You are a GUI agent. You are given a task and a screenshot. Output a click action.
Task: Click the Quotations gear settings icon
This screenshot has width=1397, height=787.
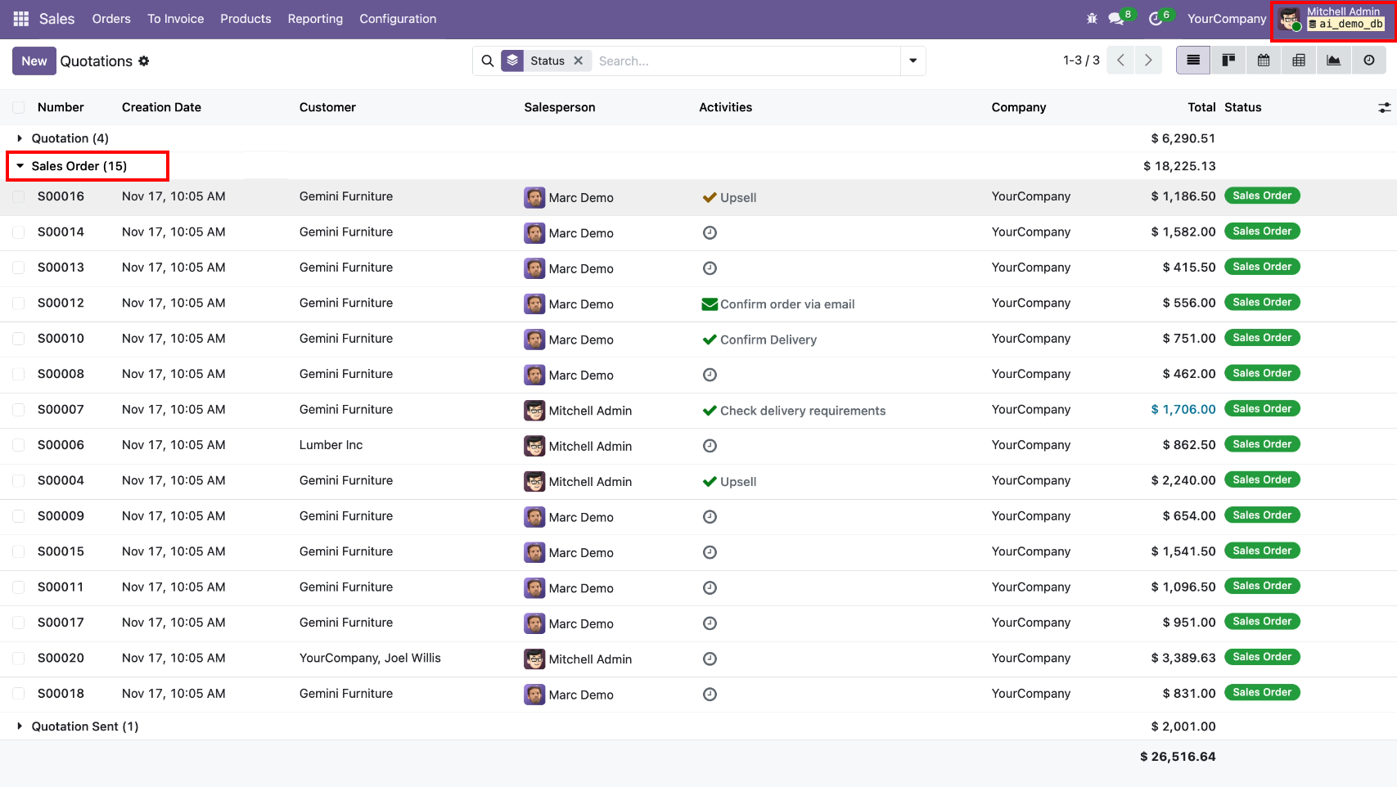point(144,61)
